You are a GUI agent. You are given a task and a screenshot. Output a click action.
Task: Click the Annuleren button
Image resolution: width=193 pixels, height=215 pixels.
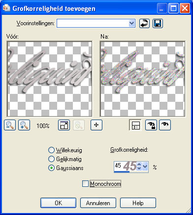(98, 203)
